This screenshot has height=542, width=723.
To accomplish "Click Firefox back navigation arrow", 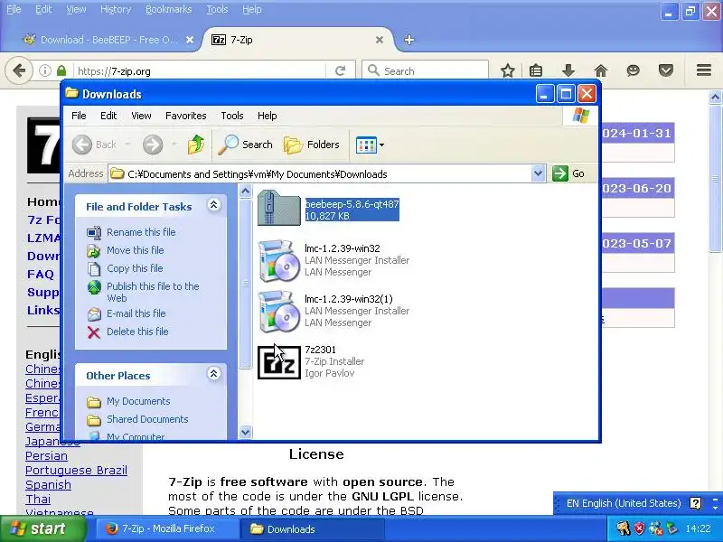I will [19, 71].
